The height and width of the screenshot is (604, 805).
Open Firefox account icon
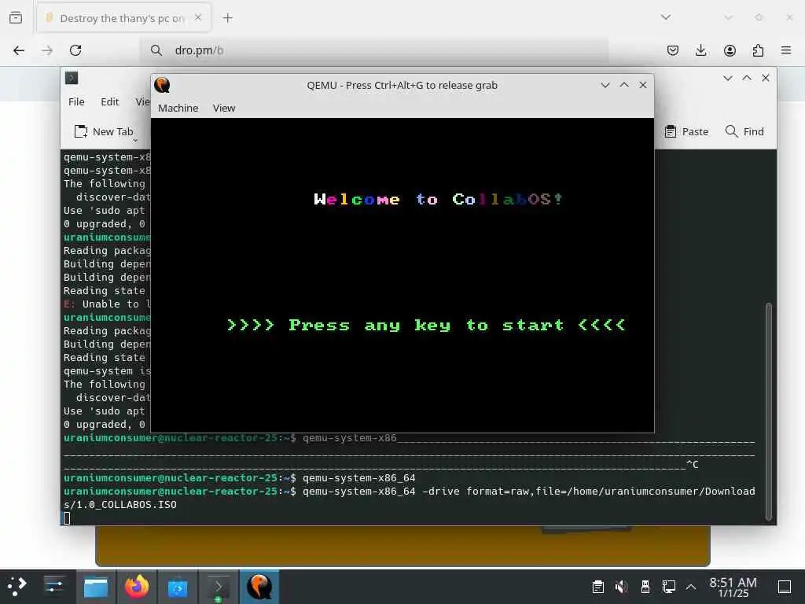(730, 50)
